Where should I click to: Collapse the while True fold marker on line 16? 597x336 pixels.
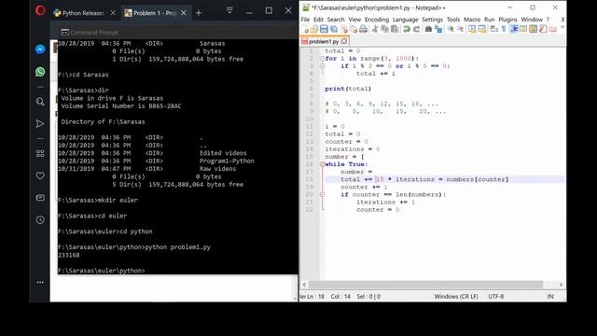(x=322, y=164)
